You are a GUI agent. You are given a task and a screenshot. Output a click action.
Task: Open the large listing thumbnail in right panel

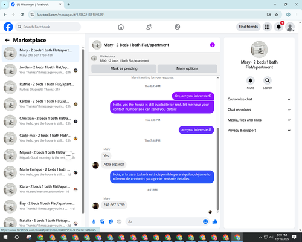click(x=259, y=50)
